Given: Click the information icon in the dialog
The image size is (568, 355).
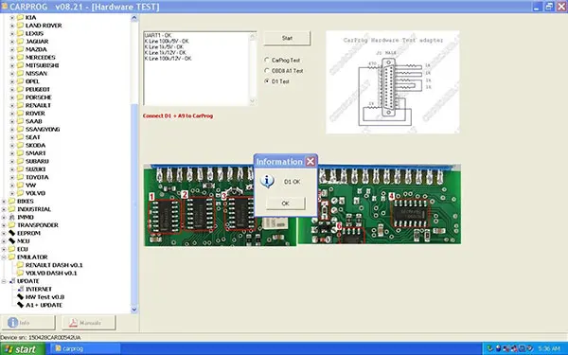Looking at the screenshot, I should tap(267, 181).
